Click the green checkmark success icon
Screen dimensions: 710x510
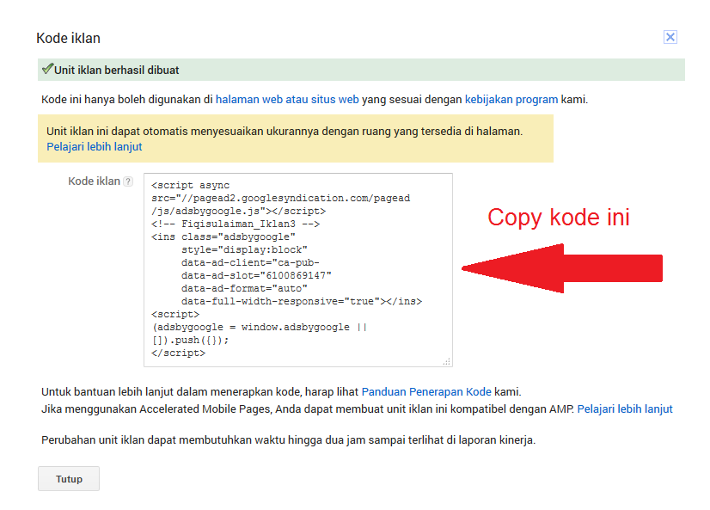47,69
